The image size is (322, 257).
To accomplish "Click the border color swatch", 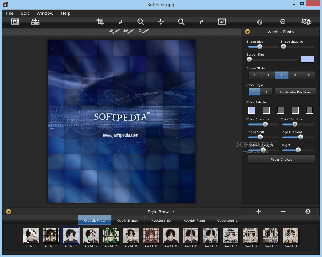I will click(308, 60).
